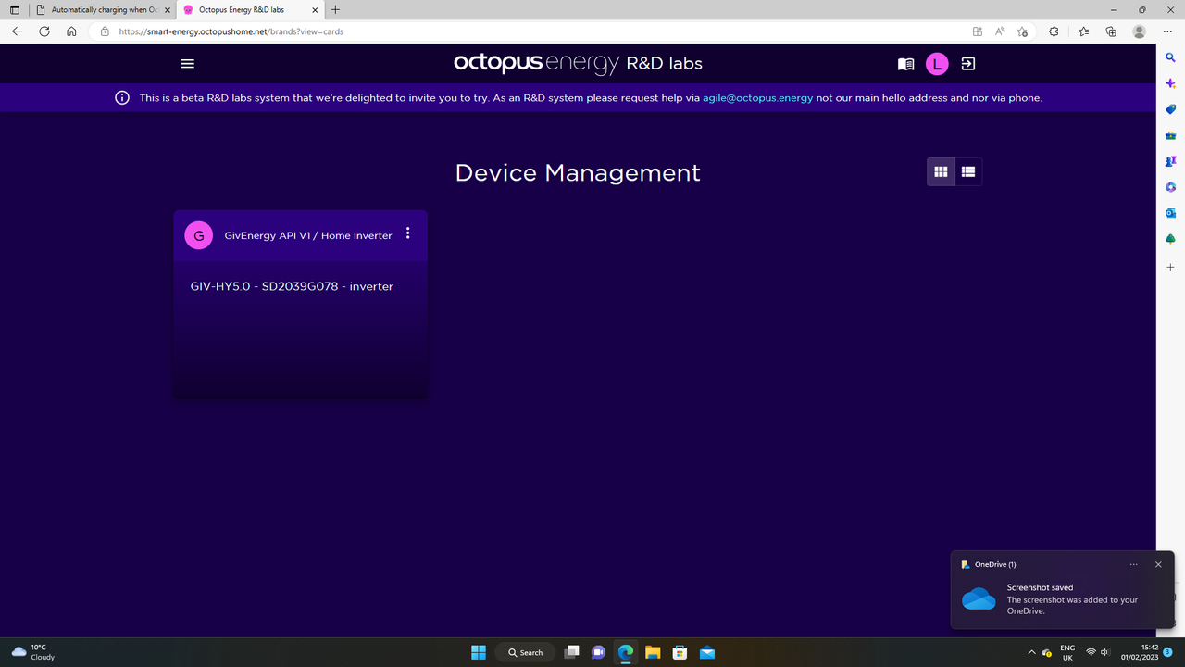Click the GivEnergy API V1 / Home Inverter title
1185x667 pixels.
[308, 235]
